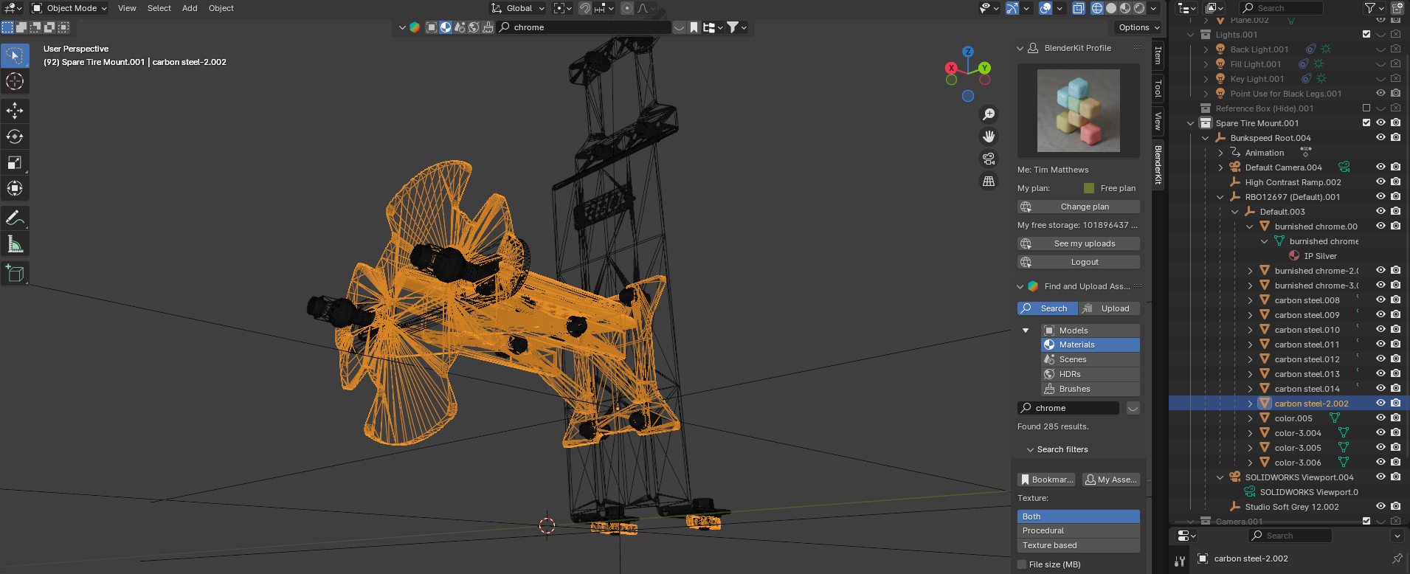Viewport: 1410px width, 574px height.
Task: Select the Measure tool
Action: coord(15,244)
